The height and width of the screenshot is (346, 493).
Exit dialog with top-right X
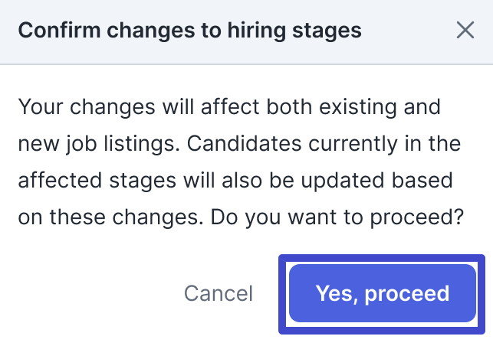pos(465,31)
